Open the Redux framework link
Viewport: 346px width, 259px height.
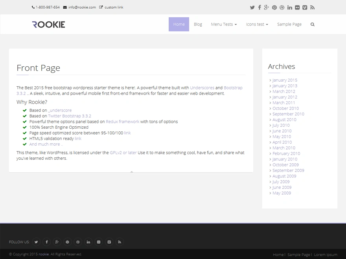[122, 122]
